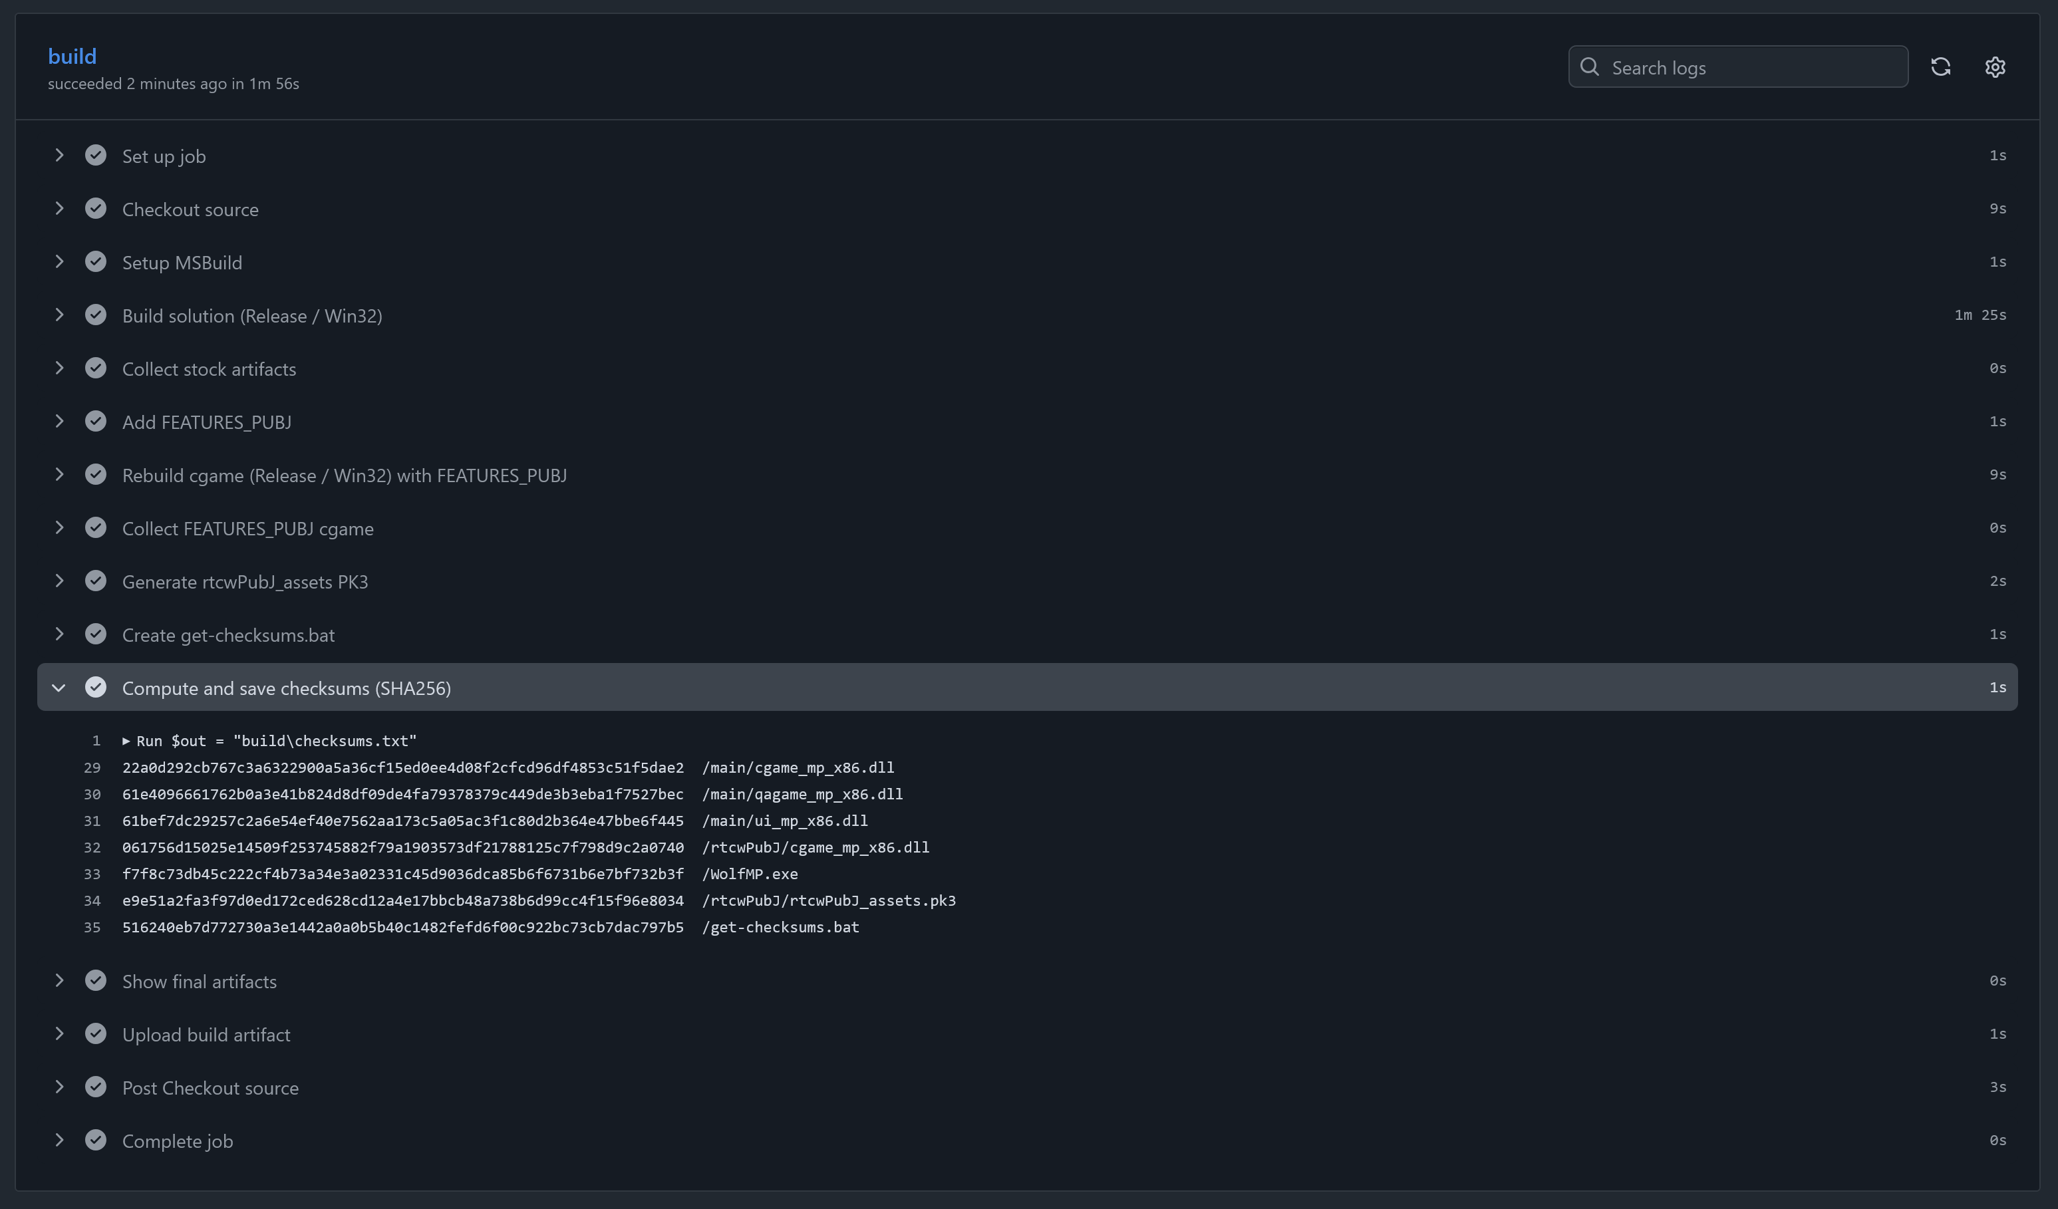
Task: Click the /main/ui_mp_x86.dll checksum line
Action: coord(495,821)
